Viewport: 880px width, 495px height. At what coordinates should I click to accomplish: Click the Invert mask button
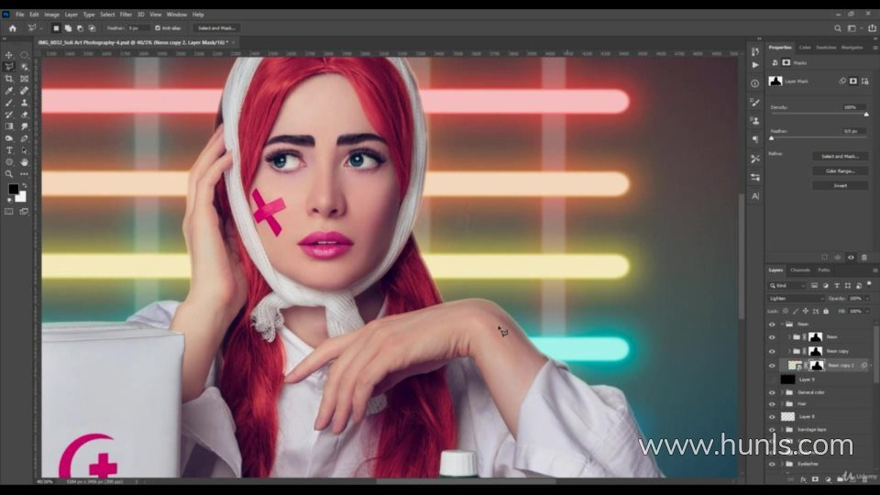841,186
